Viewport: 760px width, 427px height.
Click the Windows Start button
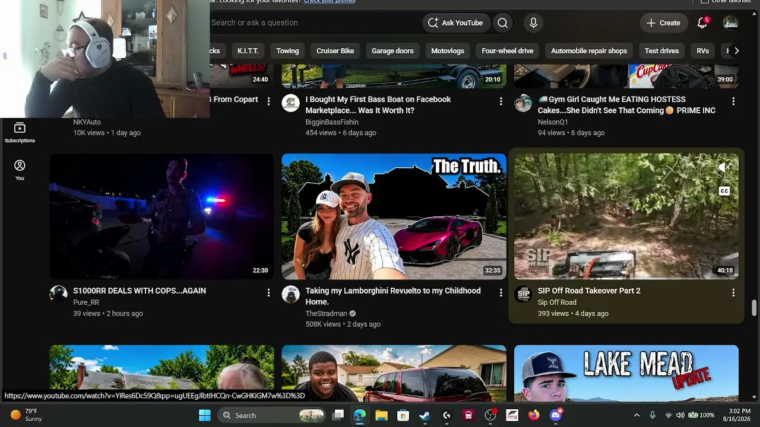click(x=205, y=415)
